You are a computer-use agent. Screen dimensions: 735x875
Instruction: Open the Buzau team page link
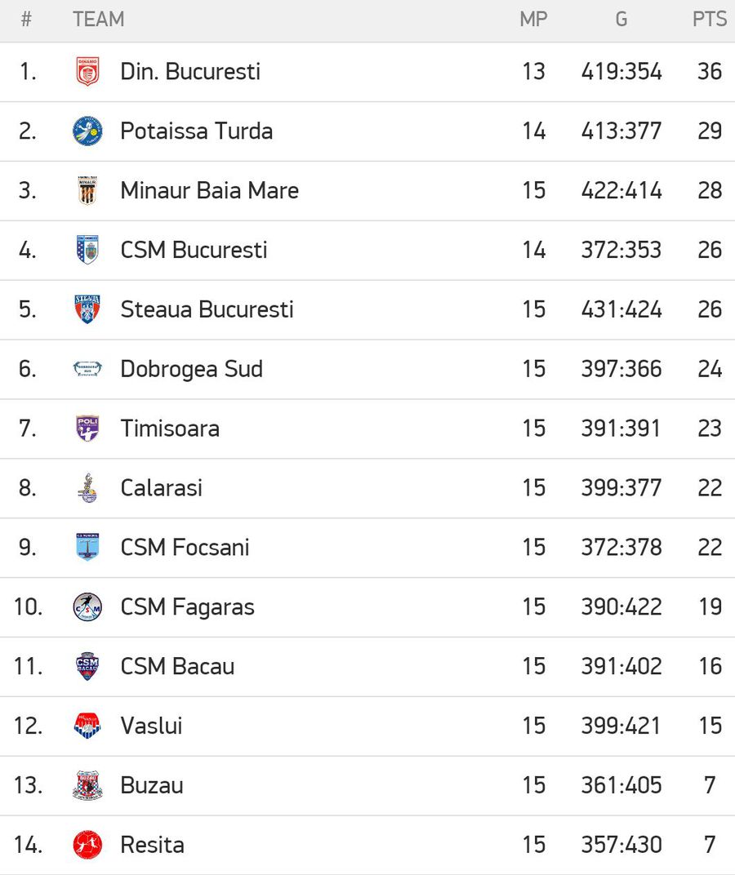pyautogui.click(x=152, y=785)
